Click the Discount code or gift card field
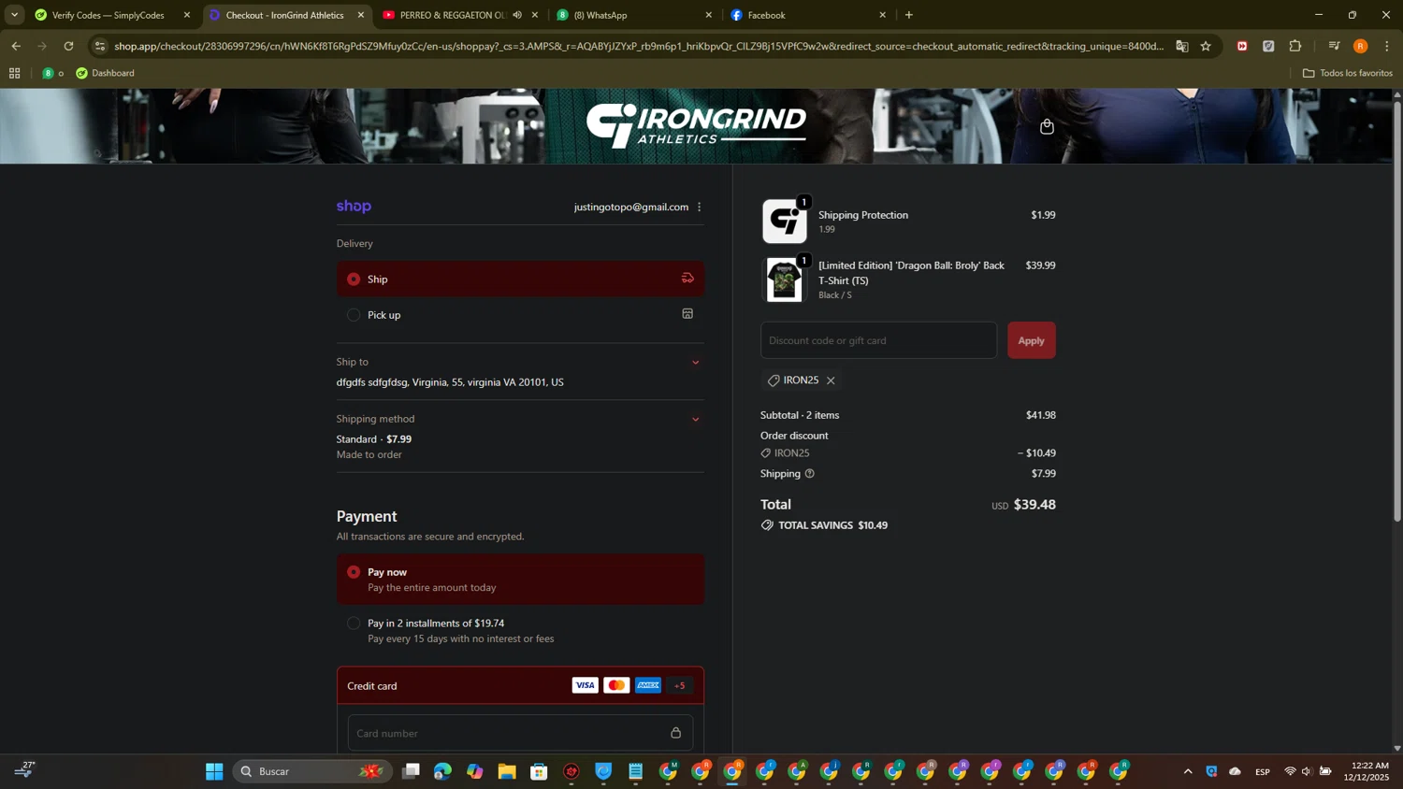The image size is (1403, 789). point(878,340)
